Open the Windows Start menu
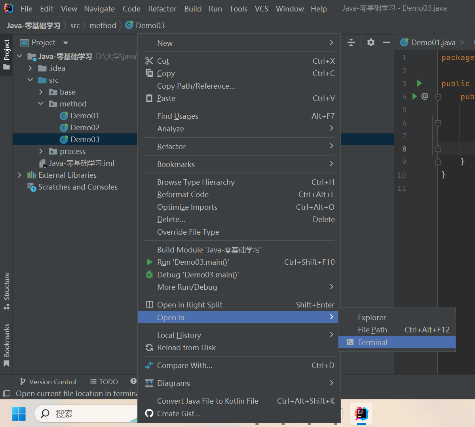The height and width of the screenshot is (427, 475). click(x=19, y=414)
